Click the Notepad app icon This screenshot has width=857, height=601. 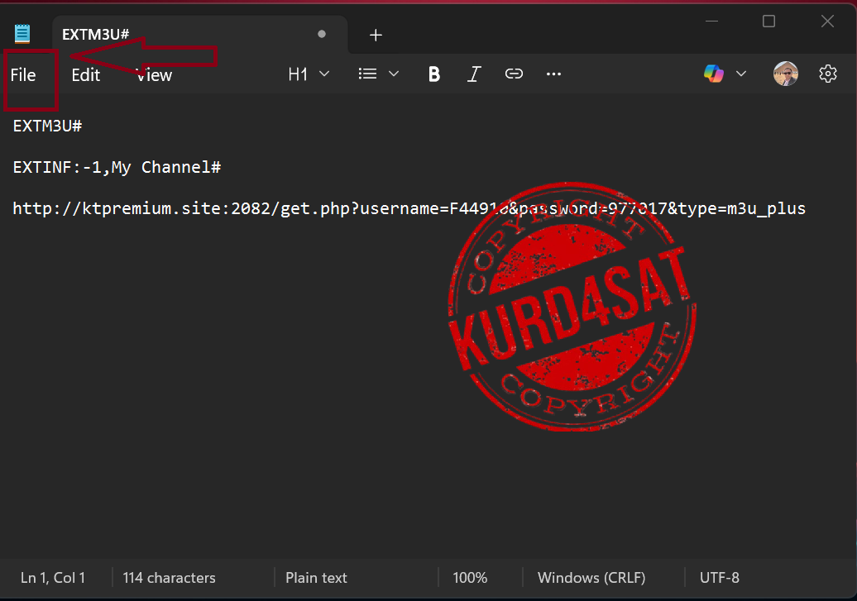click(x=22, y=34)
